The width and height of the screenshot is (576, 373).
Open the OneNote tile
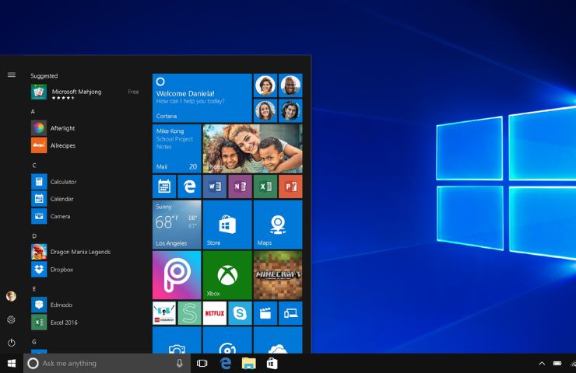240,186
